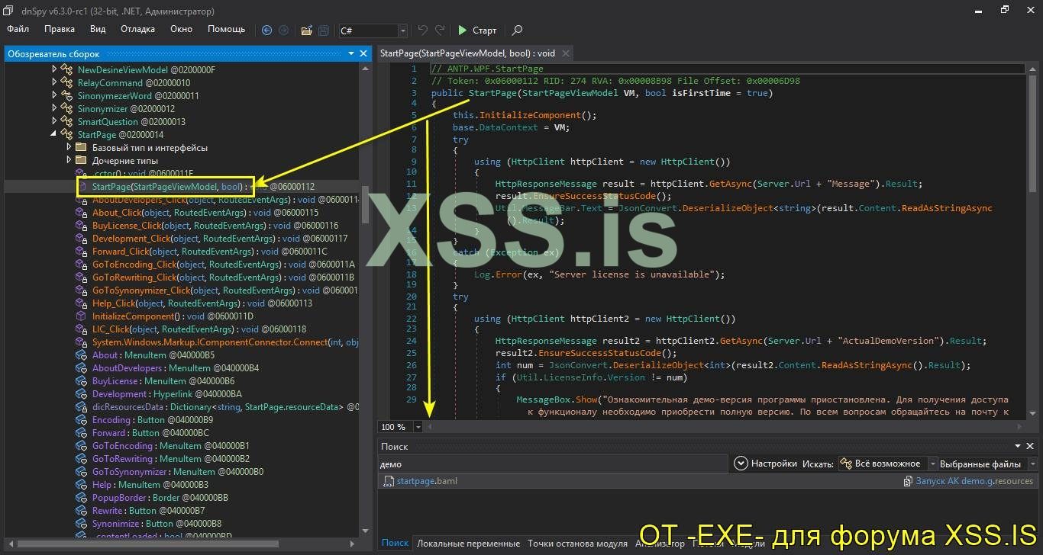The width and height of the screenshot is (1043, 555).
Task: Open the Отладка menu
Action: [x=137, y=29]
